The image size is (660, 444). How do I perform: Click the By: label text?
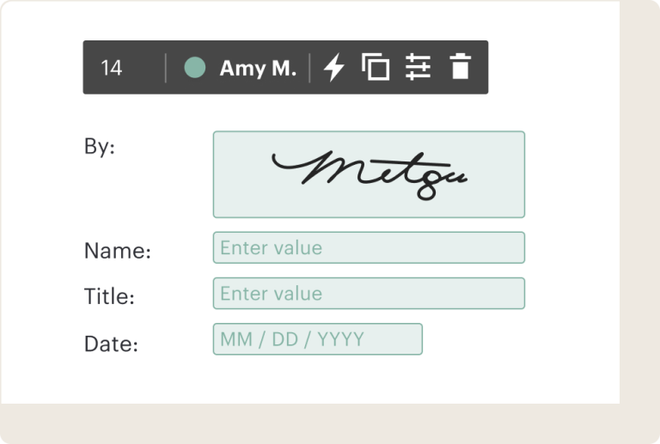tap(100, 147)
